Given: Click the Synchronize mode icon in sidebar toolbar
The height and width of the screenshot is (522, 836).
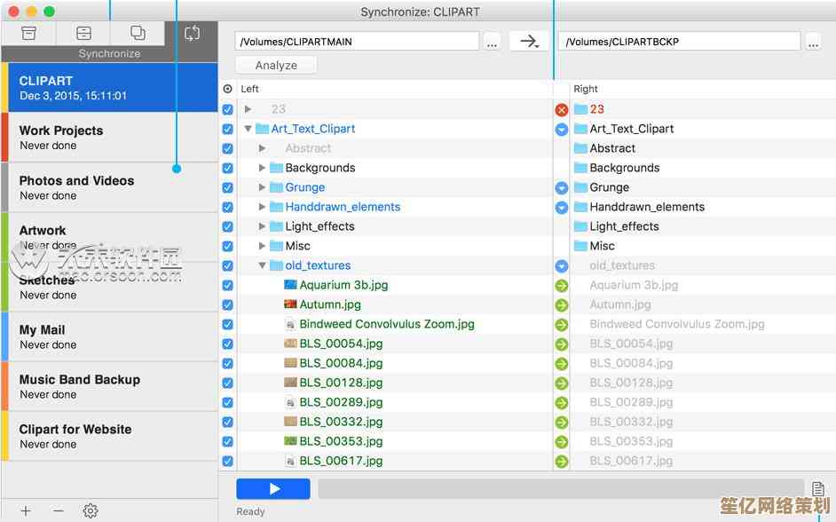Looking at the screenshot, I should [x=192, y=33].
